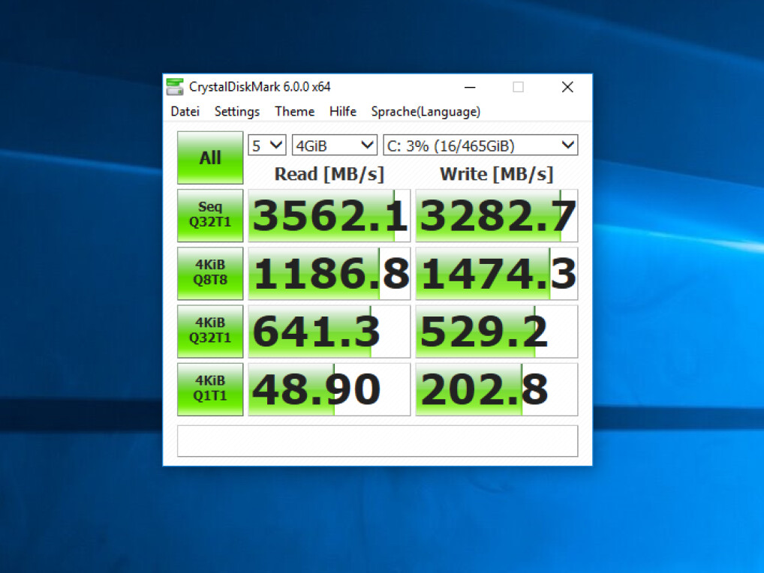Minimize the CrystalDiskMark window

pos(470,87)
